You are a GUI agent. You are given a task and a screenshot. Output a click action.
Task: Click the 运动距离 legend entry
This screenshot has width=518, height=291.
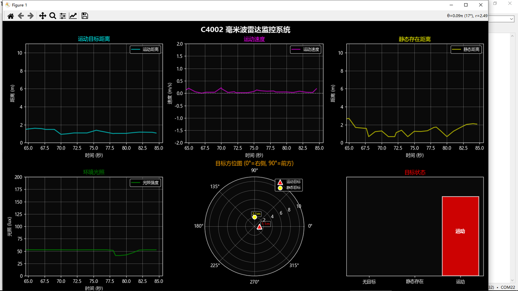click(145, 49)
